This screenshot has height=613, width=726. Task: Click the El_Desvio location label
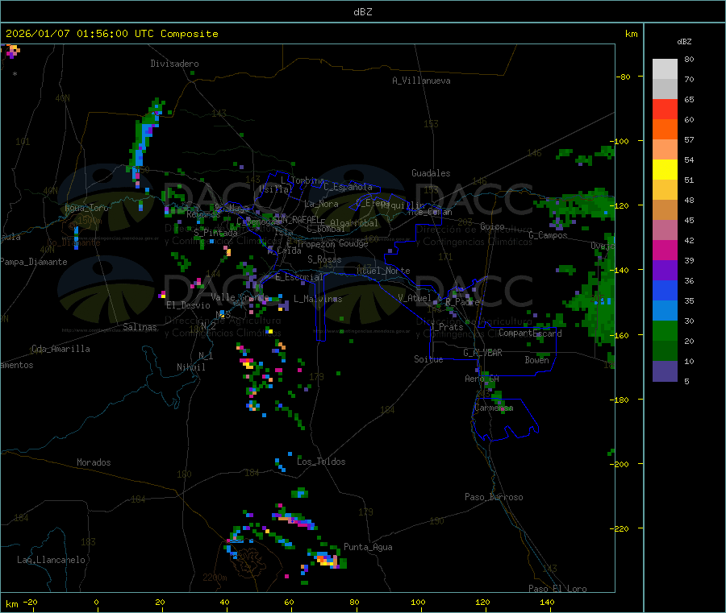(189, 305)
